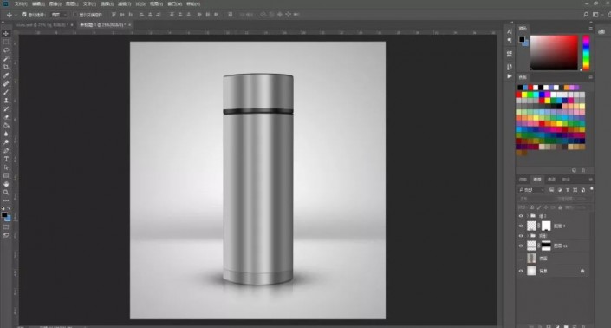The width and height of the screenshot is (611, 328).
Task: Open the 3D menu in menu bar
Action: pos(140,3)
